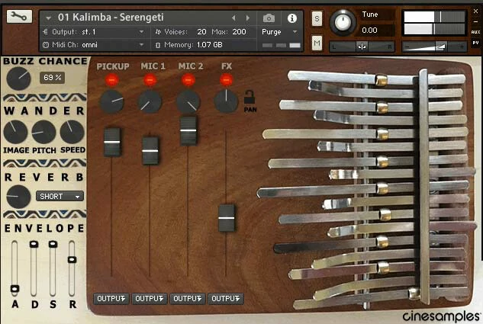Image resolution: width=483 pixels, height=324 pixels.
Task: Click the PICKUP pan knob
Action: (112, 102)
